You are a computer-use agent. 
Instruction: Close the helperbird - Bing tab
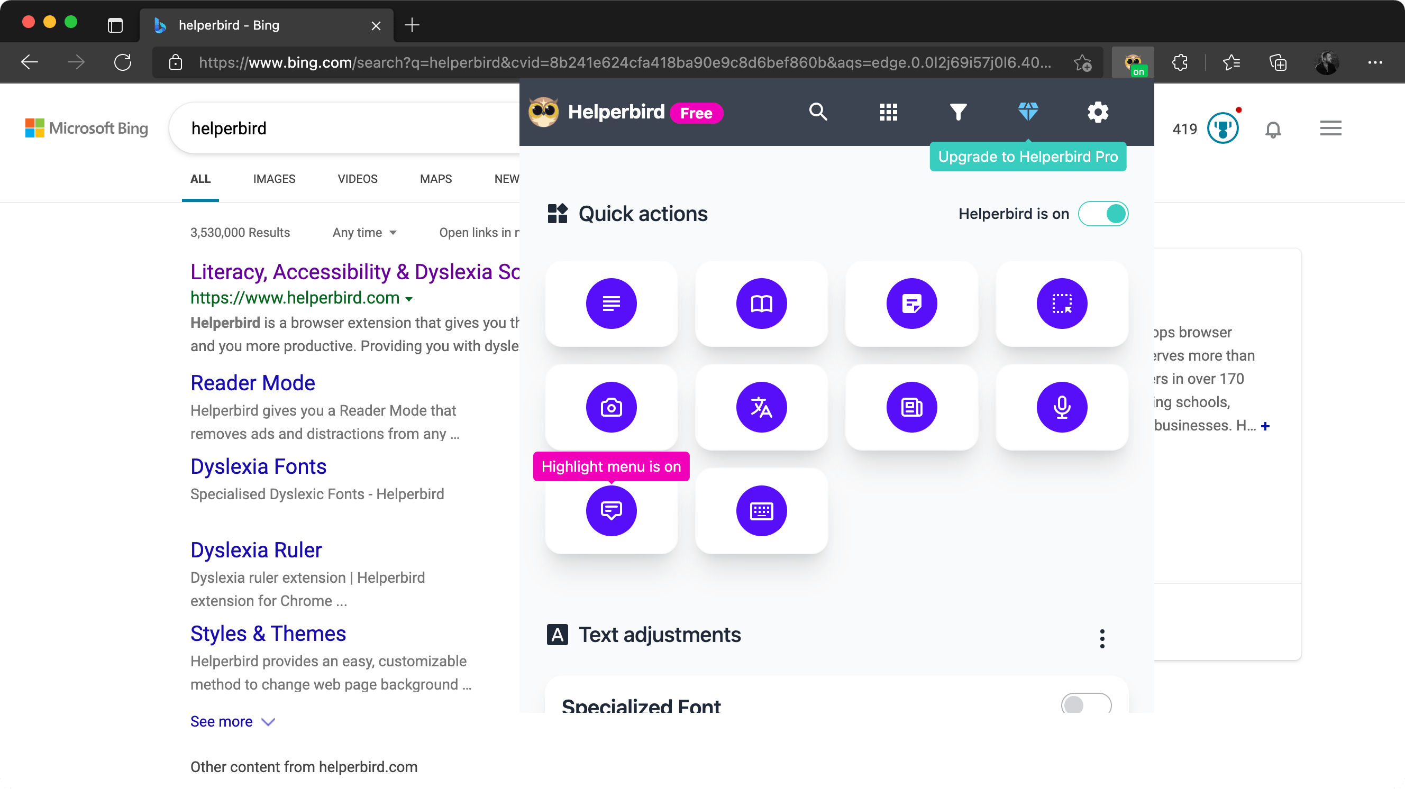point(376,25)
